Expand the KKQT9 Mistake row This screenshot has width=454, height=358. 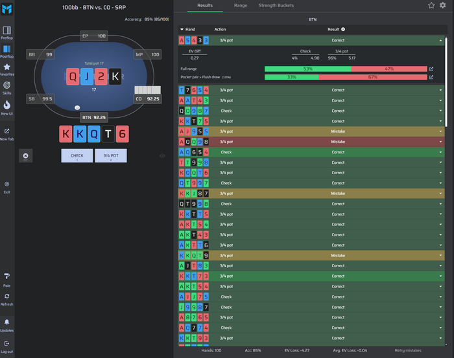440,256
